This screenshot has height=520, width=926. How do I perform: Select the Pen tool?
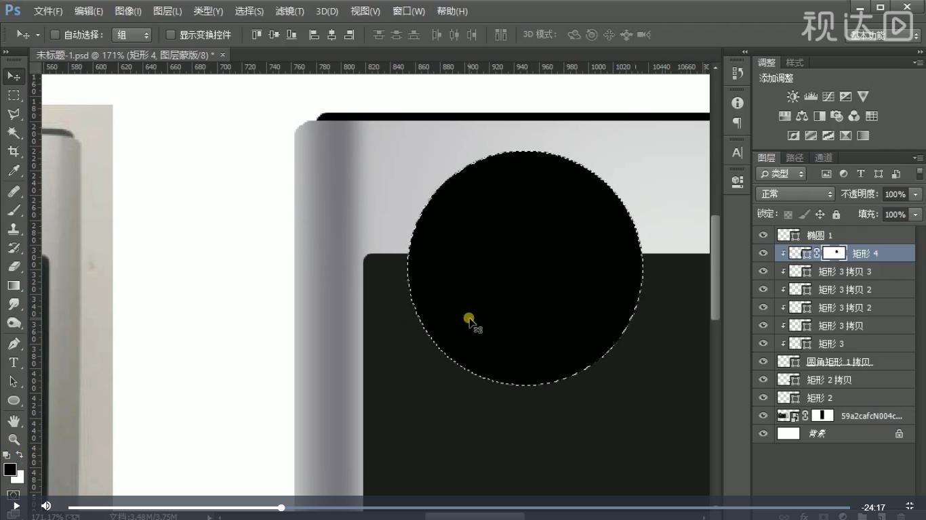pyautogui.click(x=14, y=344)
